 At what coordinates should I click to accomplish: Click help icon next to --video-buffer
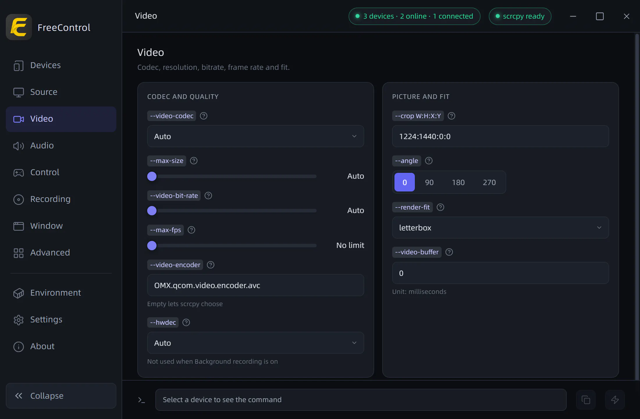point(449,252)
